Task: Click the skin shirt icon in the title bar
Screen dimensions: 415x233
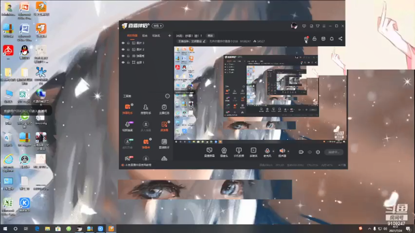Action: 317,26
